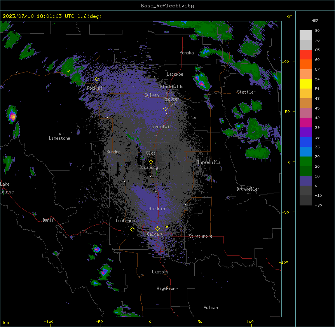
Task: Click the -100 tick on bottom axis
Action: pyautogui.click(x=49, y=322)
